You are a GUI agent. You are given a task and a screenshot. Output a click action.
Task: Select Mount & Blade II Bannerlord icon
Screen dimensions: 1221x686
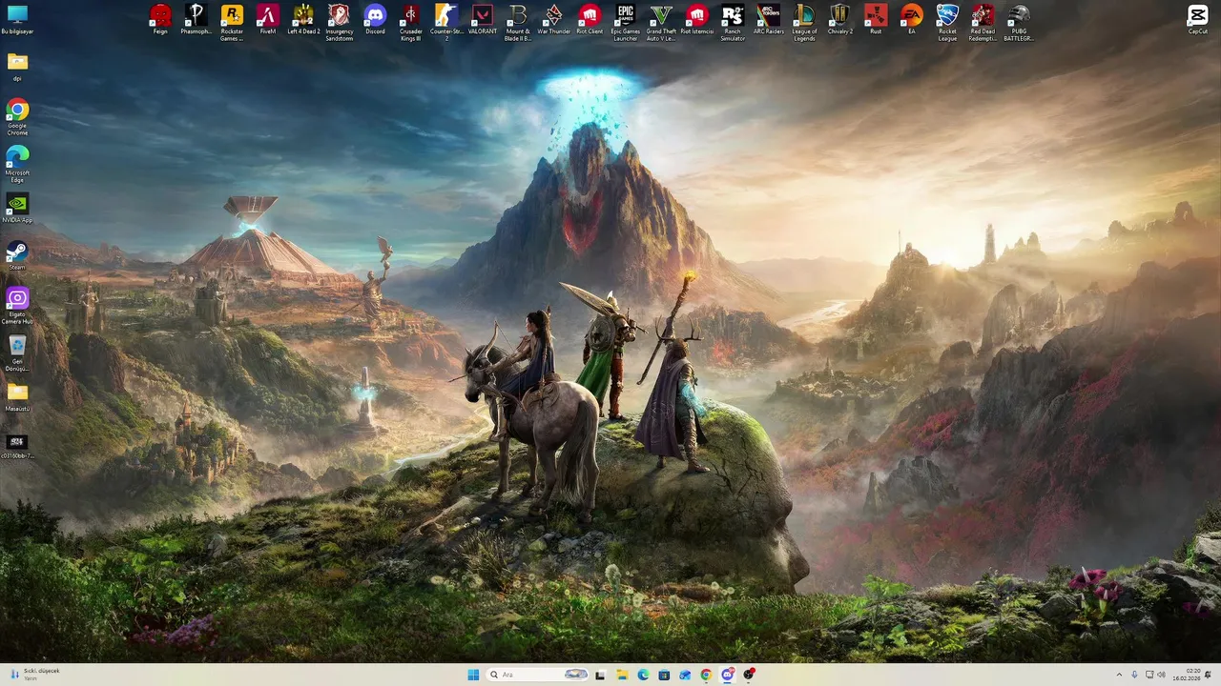tap(518, 22)
